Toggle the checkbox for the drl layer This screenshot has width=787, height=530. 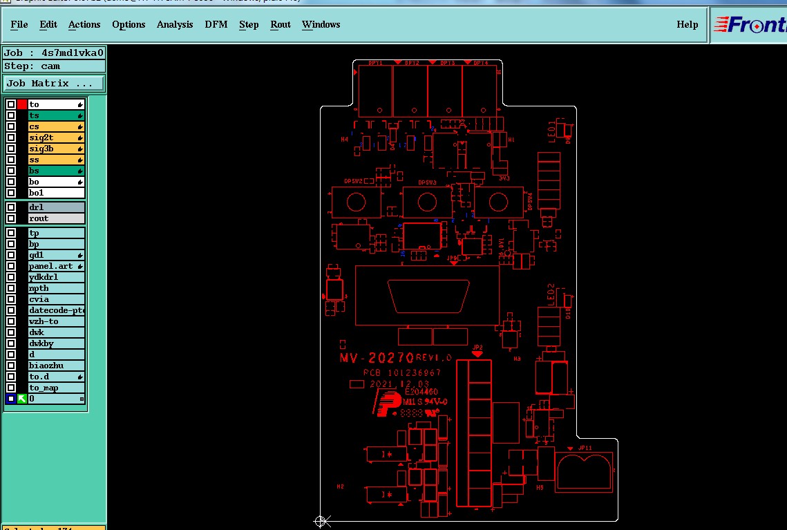click(x=11, y=207)
